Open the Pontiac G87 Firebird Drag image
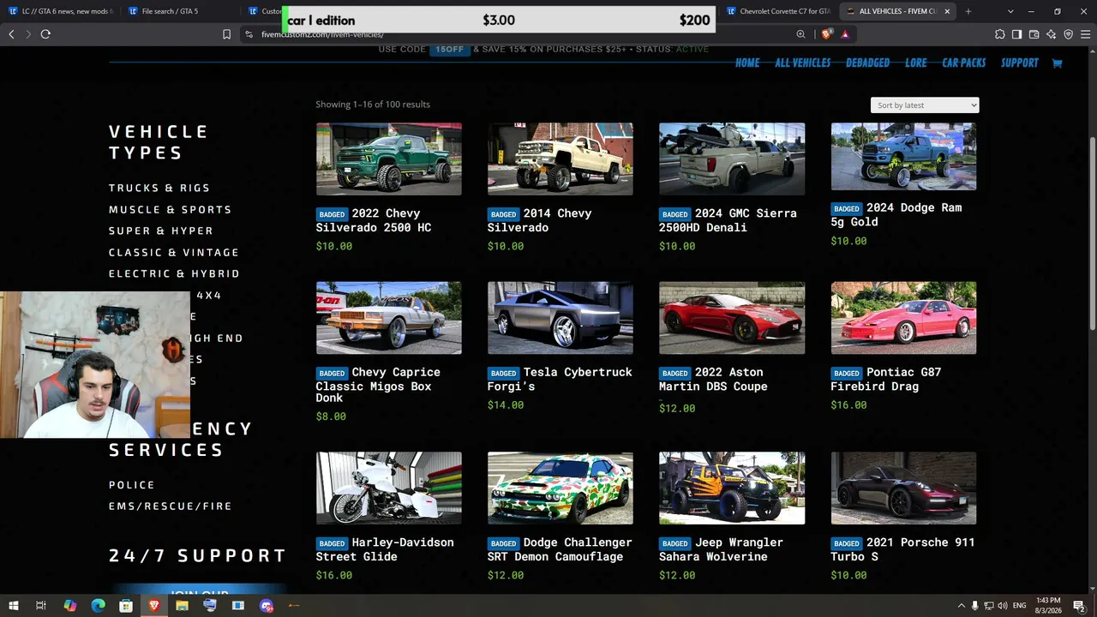 pos(903,318)
